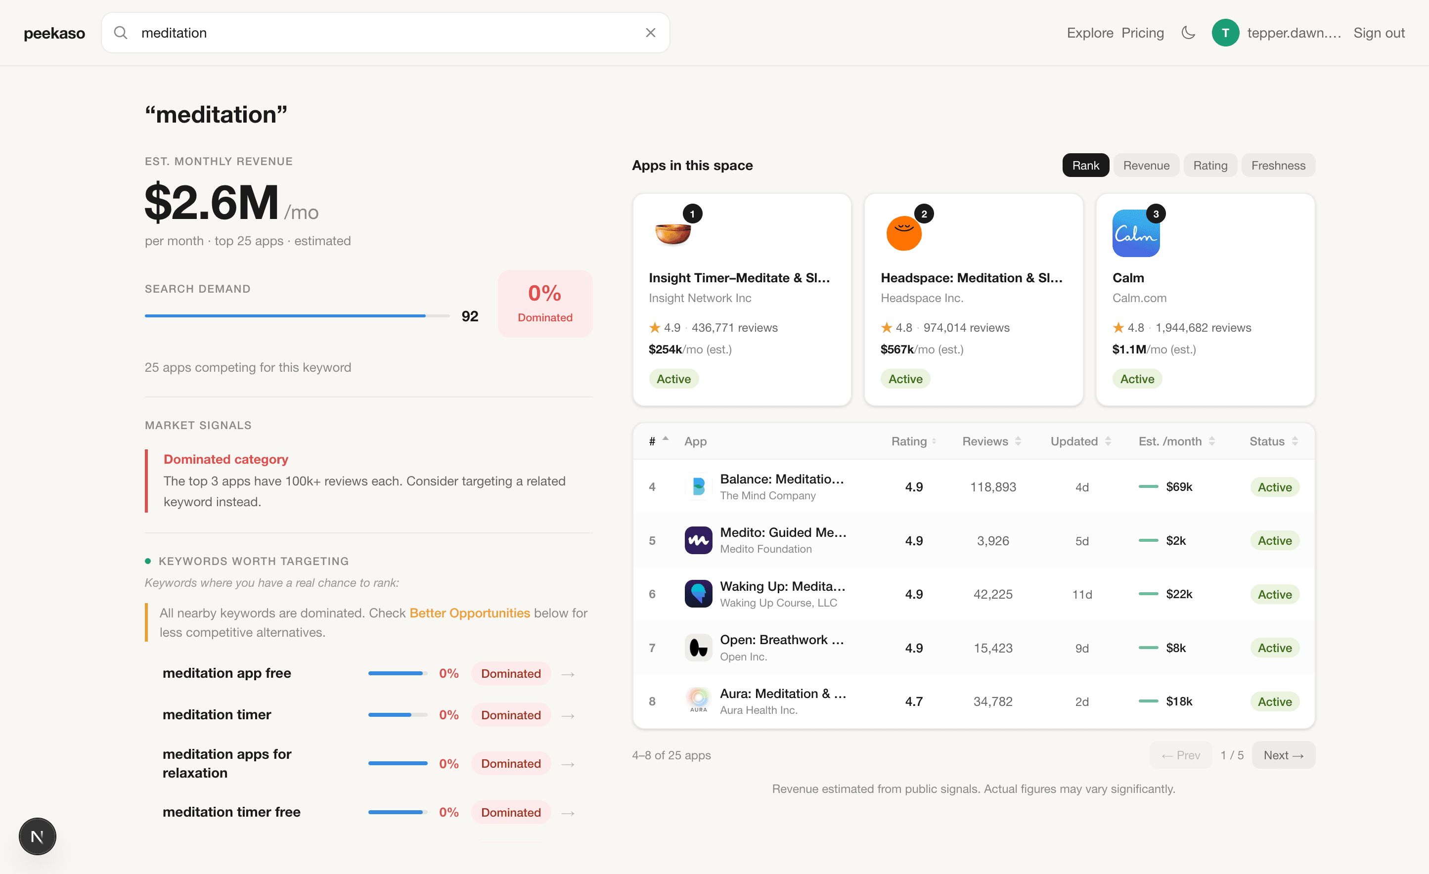Follow the Better Opportunities link
Viewport: 1429px width, 874px height.
(x=469, y=613)
